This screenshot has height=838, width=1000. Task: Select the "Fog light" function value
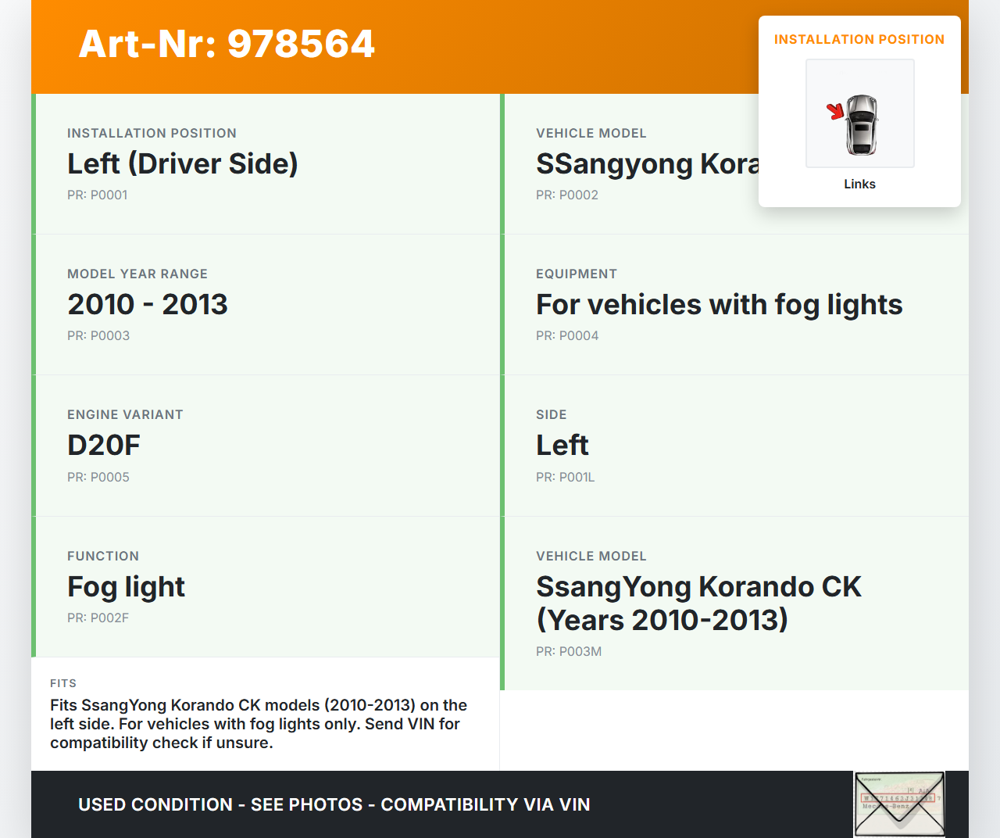pos(127,586)
